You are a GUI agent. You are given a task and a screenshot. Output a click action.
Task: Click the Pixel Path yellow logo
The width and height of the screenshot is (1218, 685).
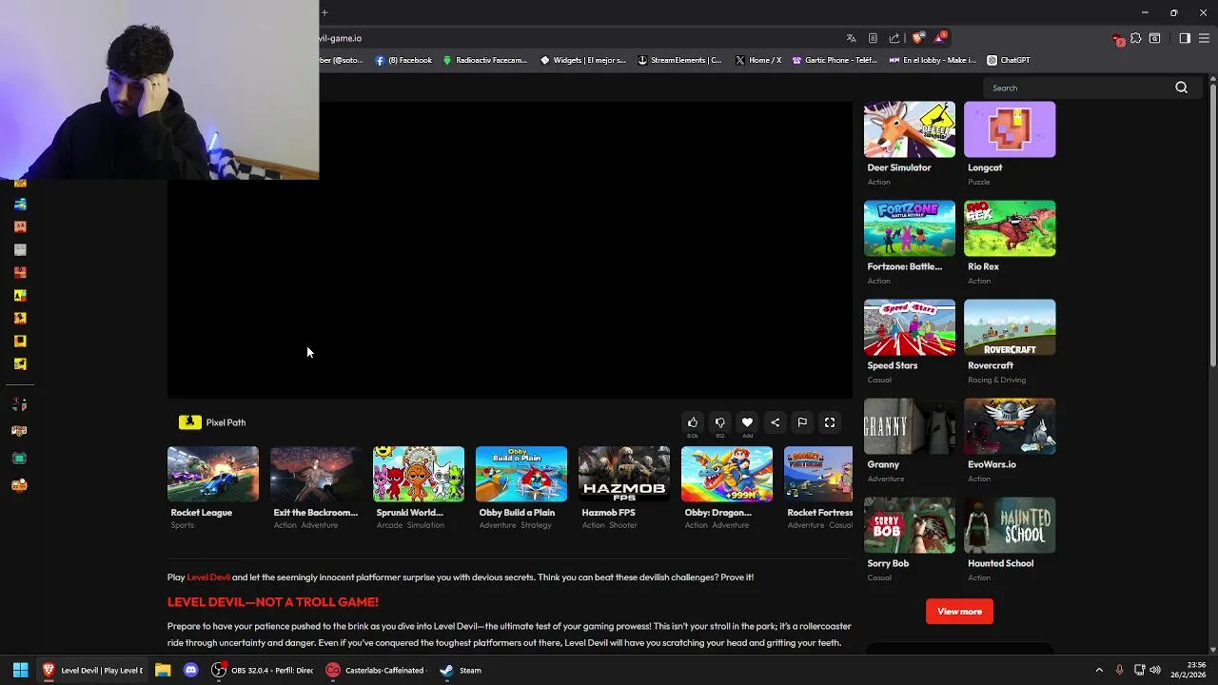coord(189,422)
